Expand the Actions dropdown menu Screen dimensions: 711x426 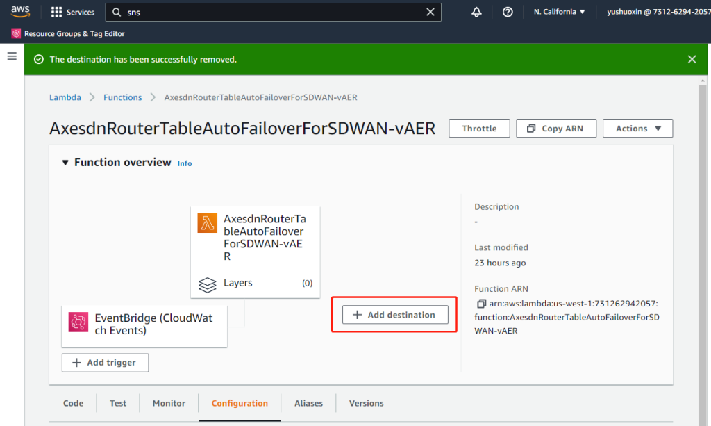pyautogui.click(x=637, y=129)
